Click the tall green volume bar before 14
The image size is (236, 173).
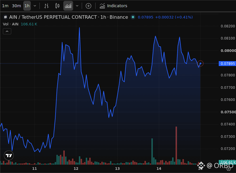152,151
